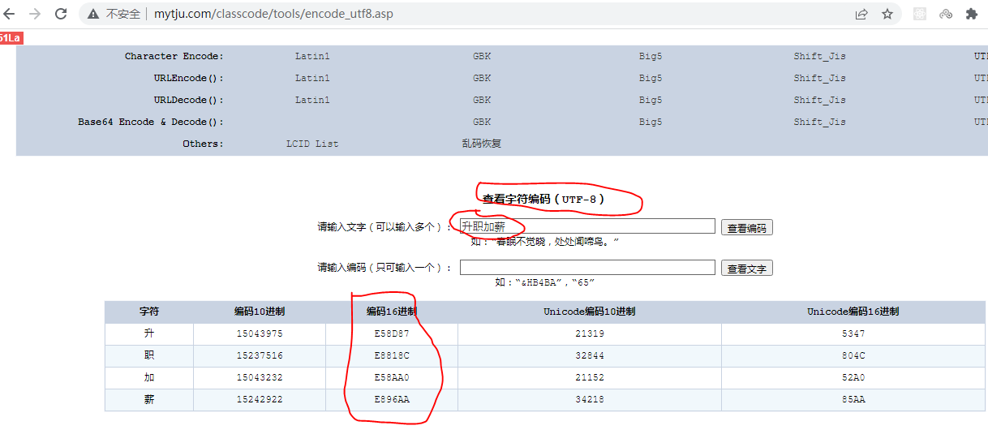
Task: Click the Base64 Encode & Decode(): label
Action: click(151, 122)
